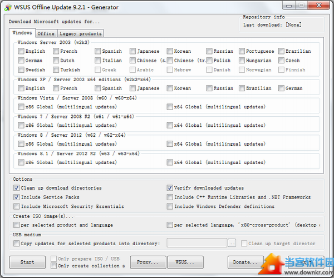Check the Czech checkbox

point(281,61)
